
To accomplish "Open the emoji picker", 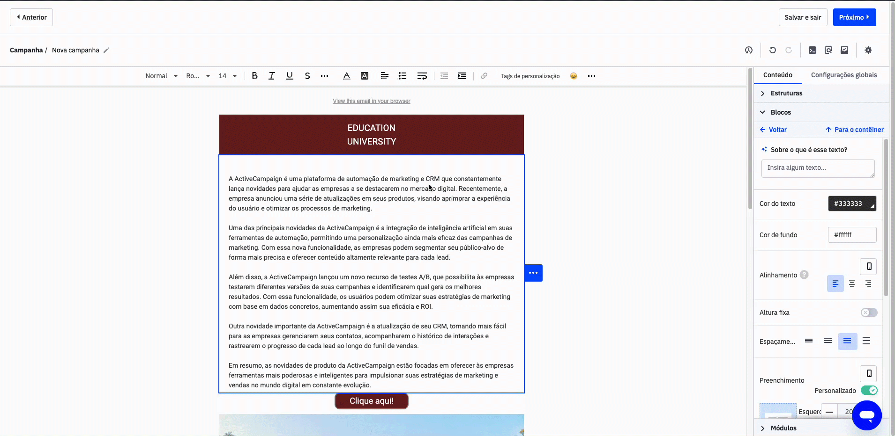I will (x=574, y=76).
